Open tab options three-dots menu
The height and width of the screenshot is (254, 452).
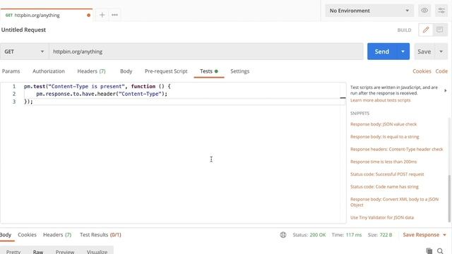(x=114, y=15)
